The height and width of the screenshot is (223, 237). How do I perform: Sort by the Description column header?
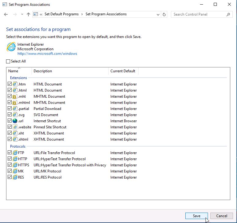pyautogui.click(x=70, y=71)
